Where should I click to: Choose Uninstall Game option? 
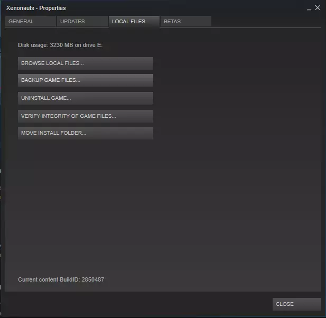[x=86, y=98]
